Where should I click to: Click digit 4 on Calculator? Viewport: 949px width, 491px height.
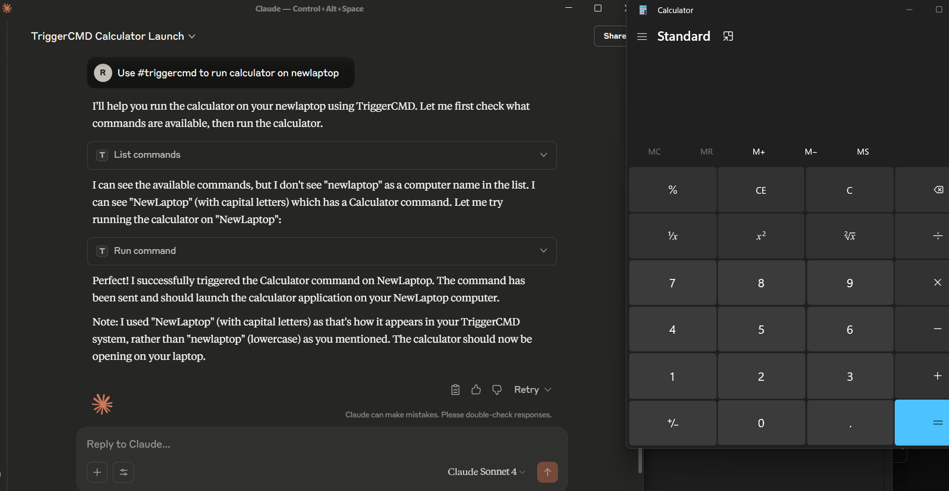(x=673, y=329)
